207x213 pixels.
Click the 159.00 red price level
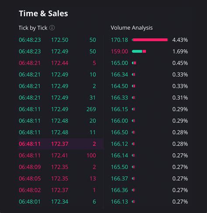[x=119, y=51]
